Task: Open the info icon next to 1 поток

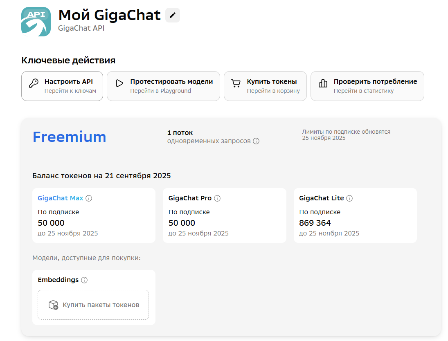Action: (256, 141)
